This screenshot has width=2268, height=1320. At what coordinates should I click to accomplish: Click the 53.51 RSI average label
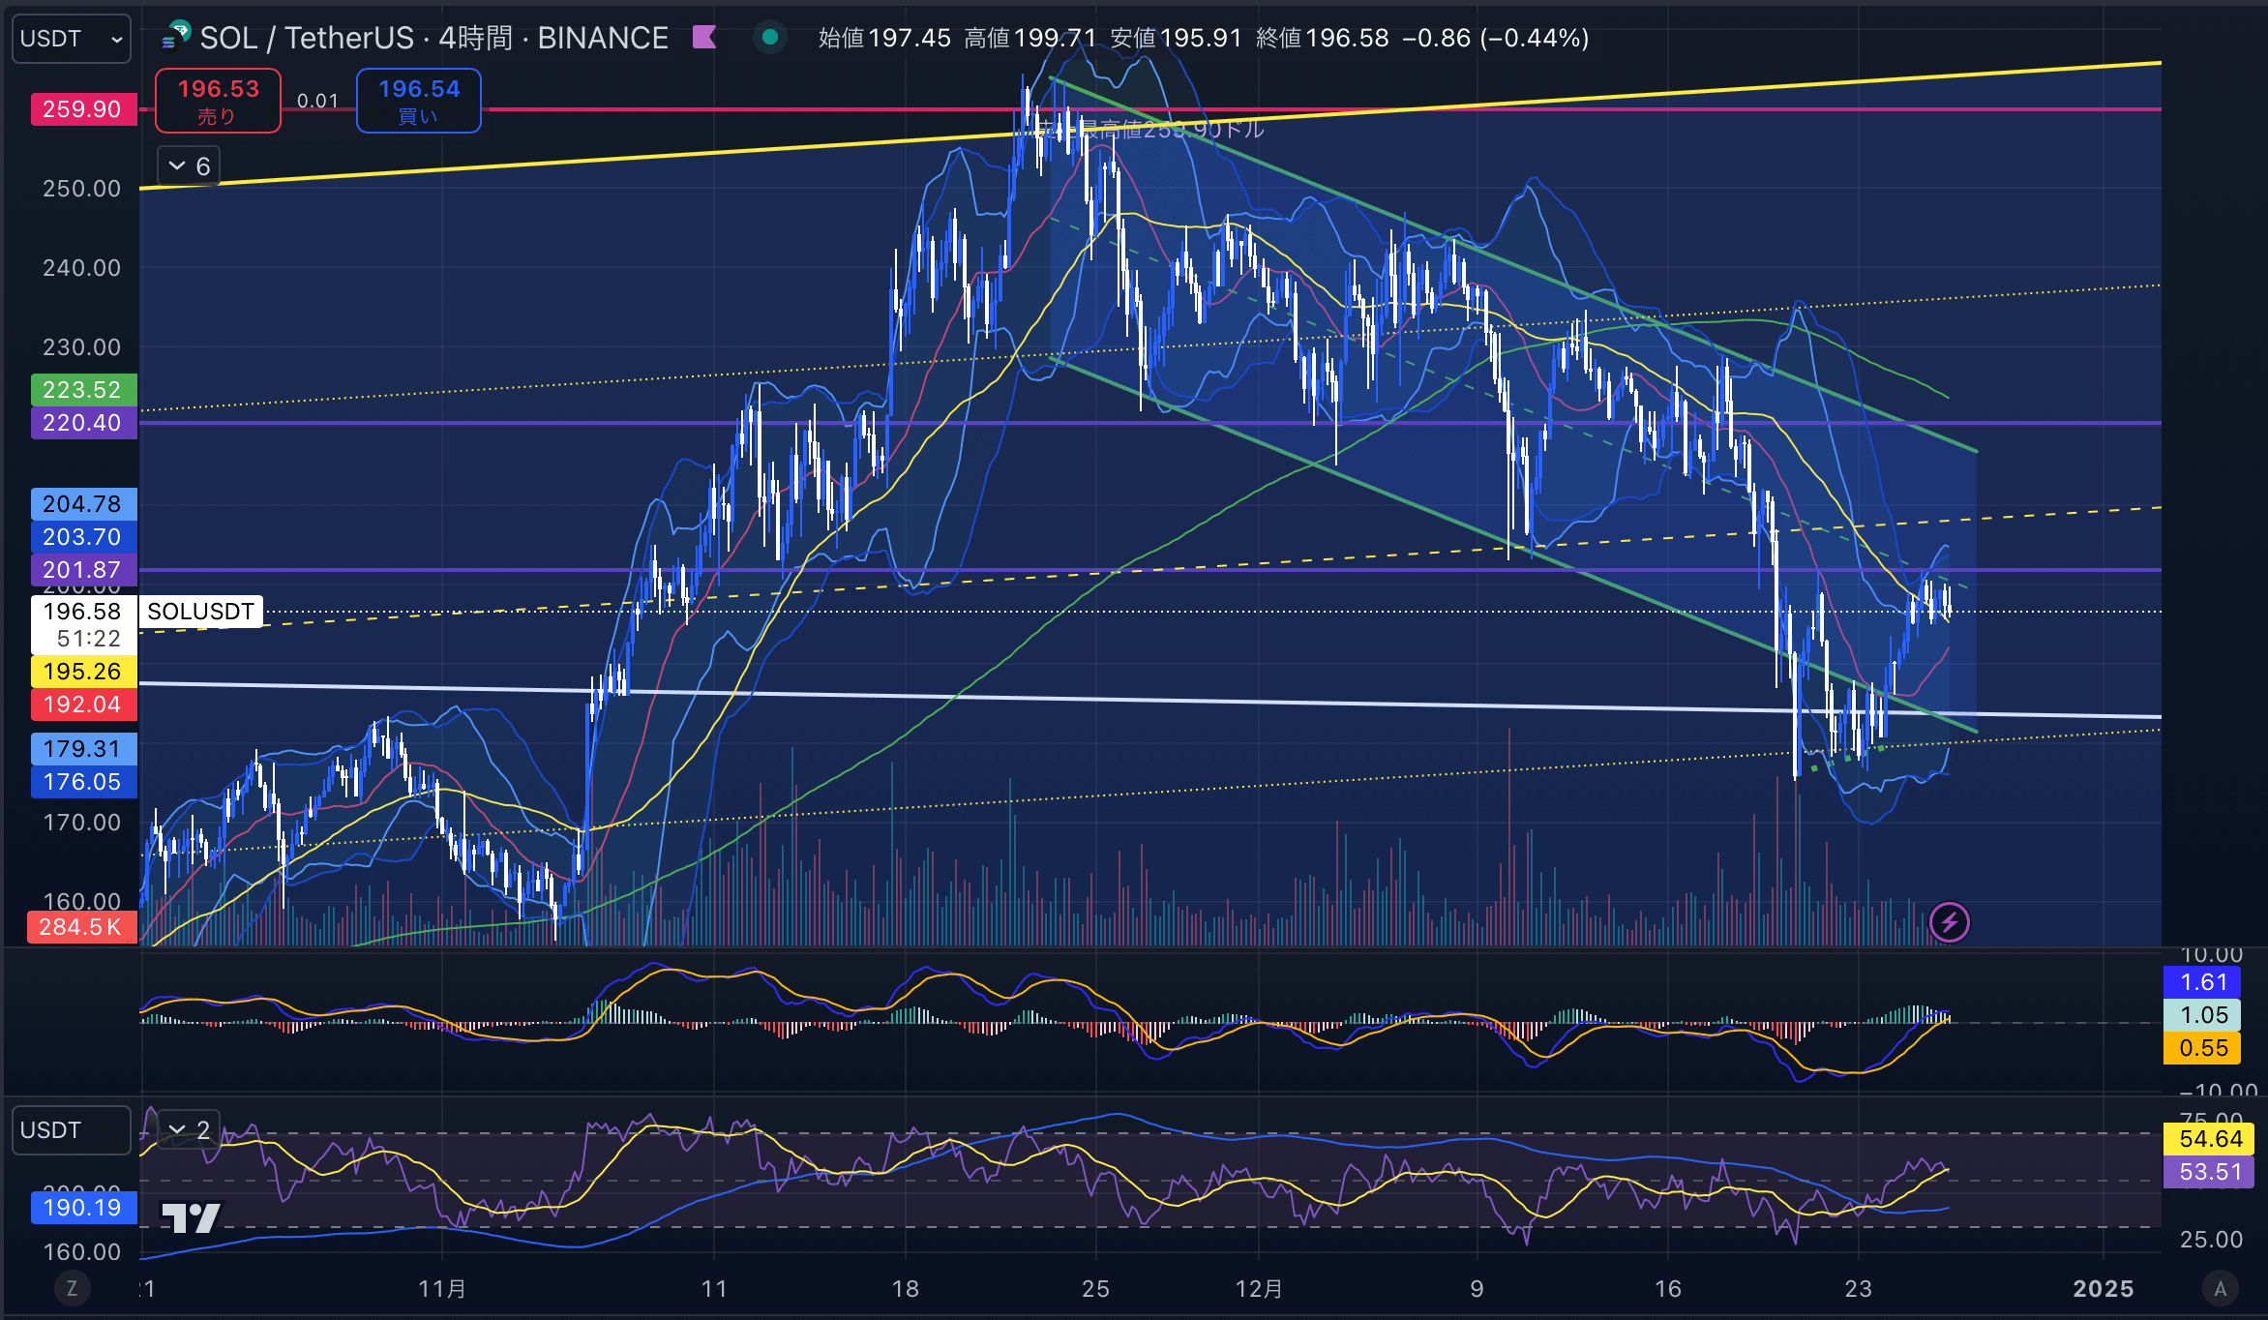(2211, 1172)
